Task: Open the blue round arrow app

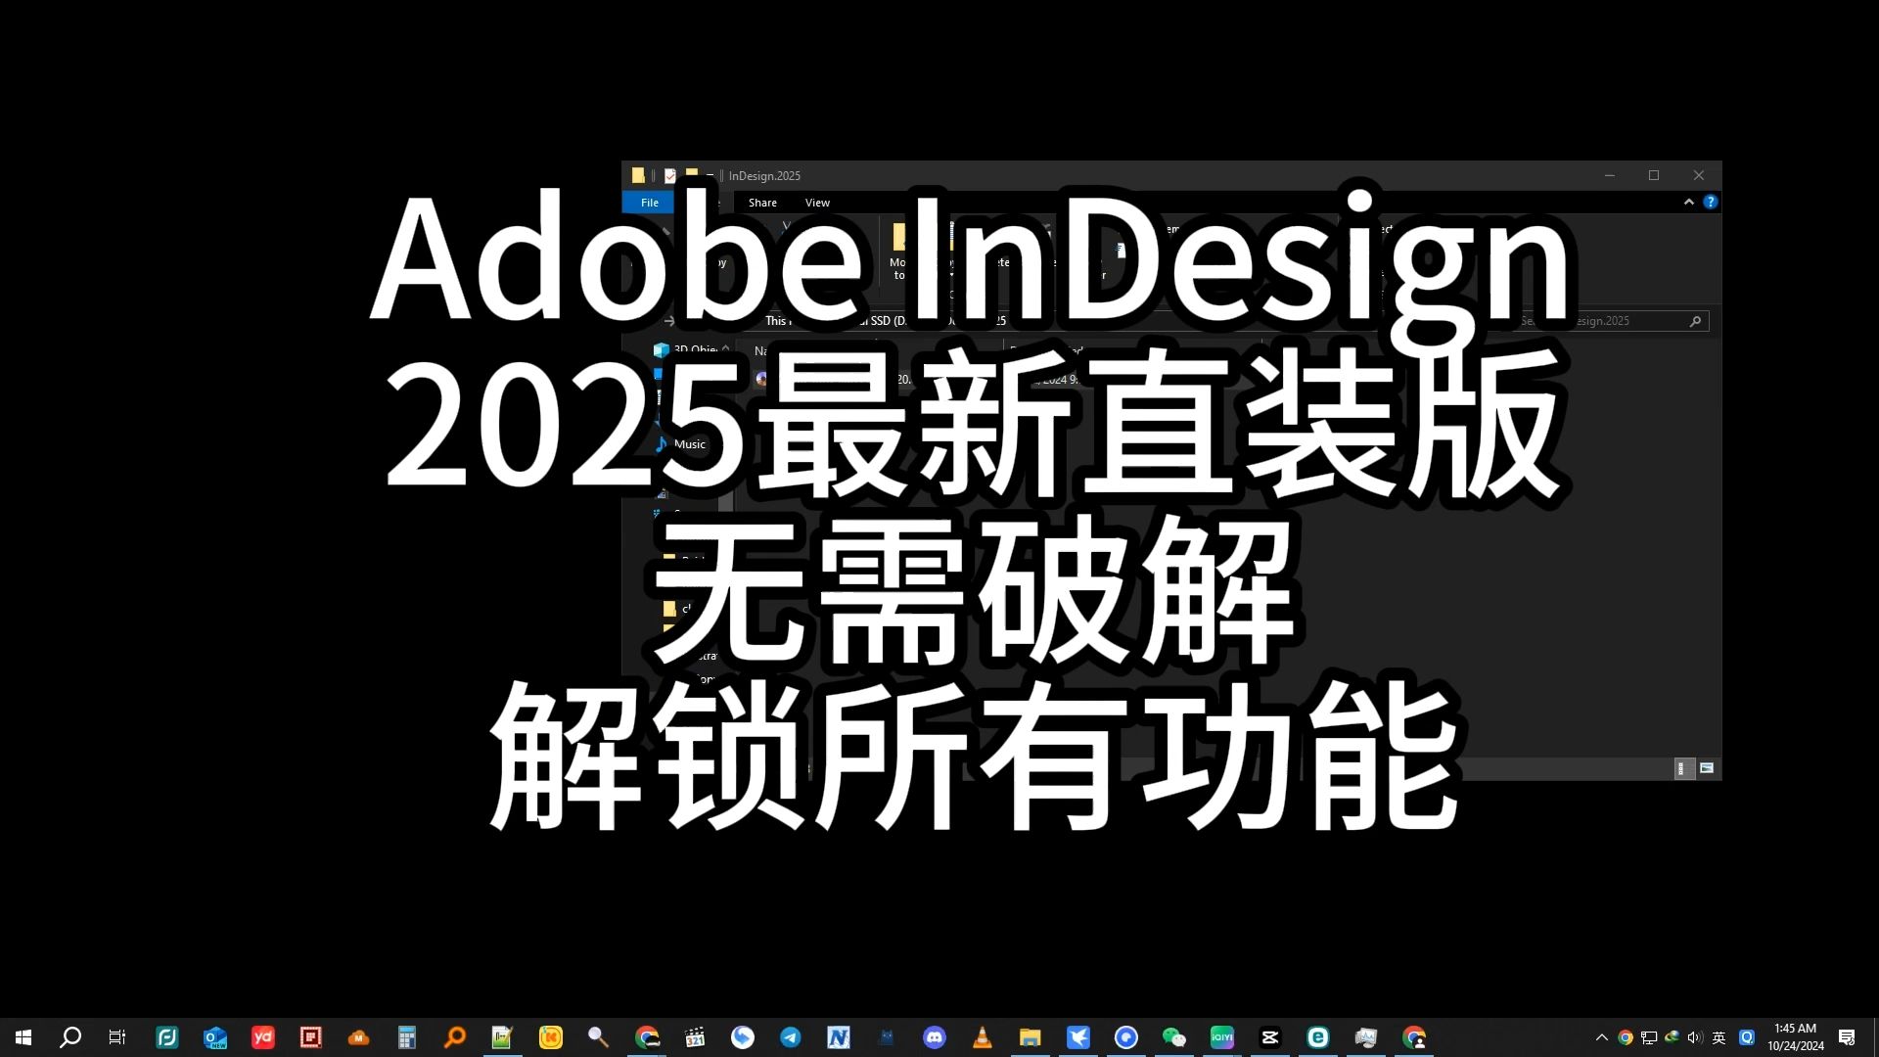Action: click(743, 1037)
